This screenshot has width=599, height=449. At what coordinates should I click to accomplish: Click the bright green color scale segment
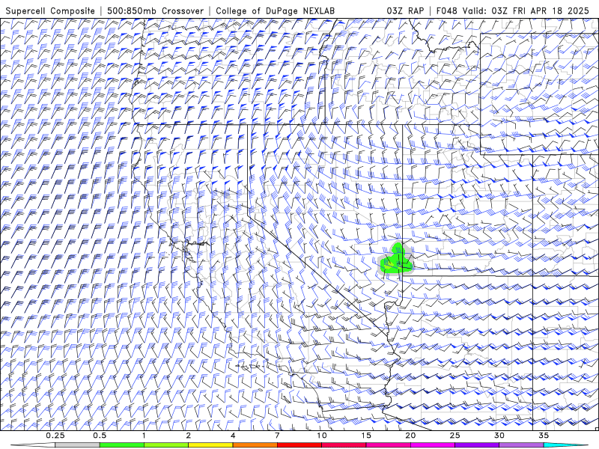click(122, 445)
